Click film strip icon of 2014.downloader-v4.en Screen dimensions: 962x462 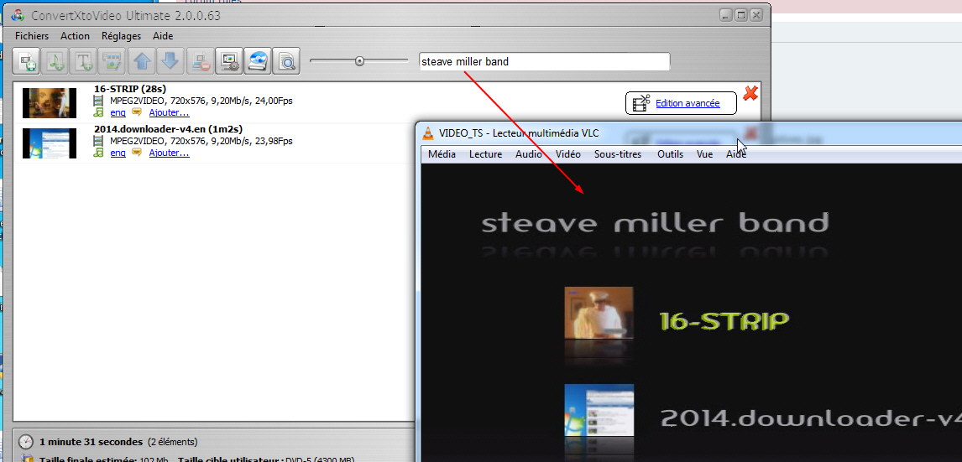click(99, 141)
